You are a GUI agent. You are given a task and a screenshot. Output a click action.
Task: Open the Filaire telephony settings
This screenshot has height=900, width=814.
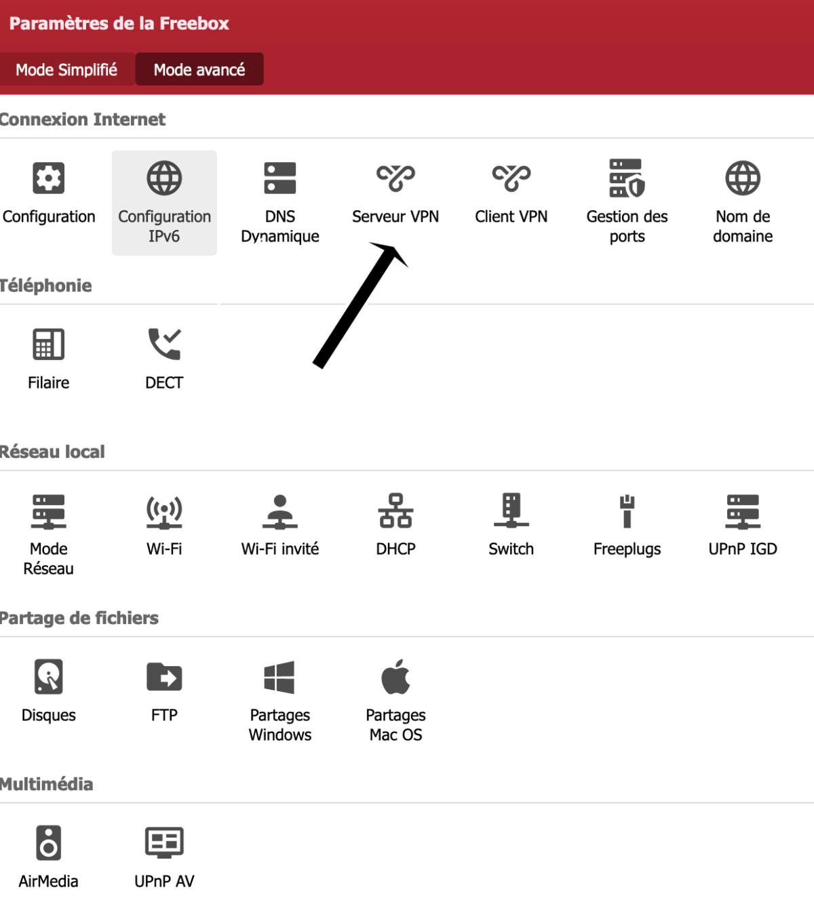click(49, 345)
